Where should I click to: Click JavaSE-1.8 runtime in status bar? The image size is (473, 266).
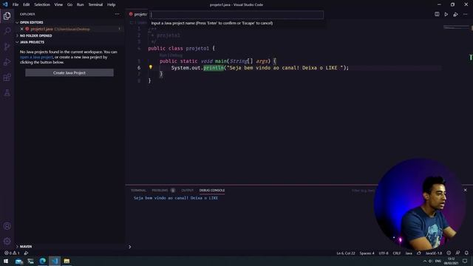pos(434,253)
